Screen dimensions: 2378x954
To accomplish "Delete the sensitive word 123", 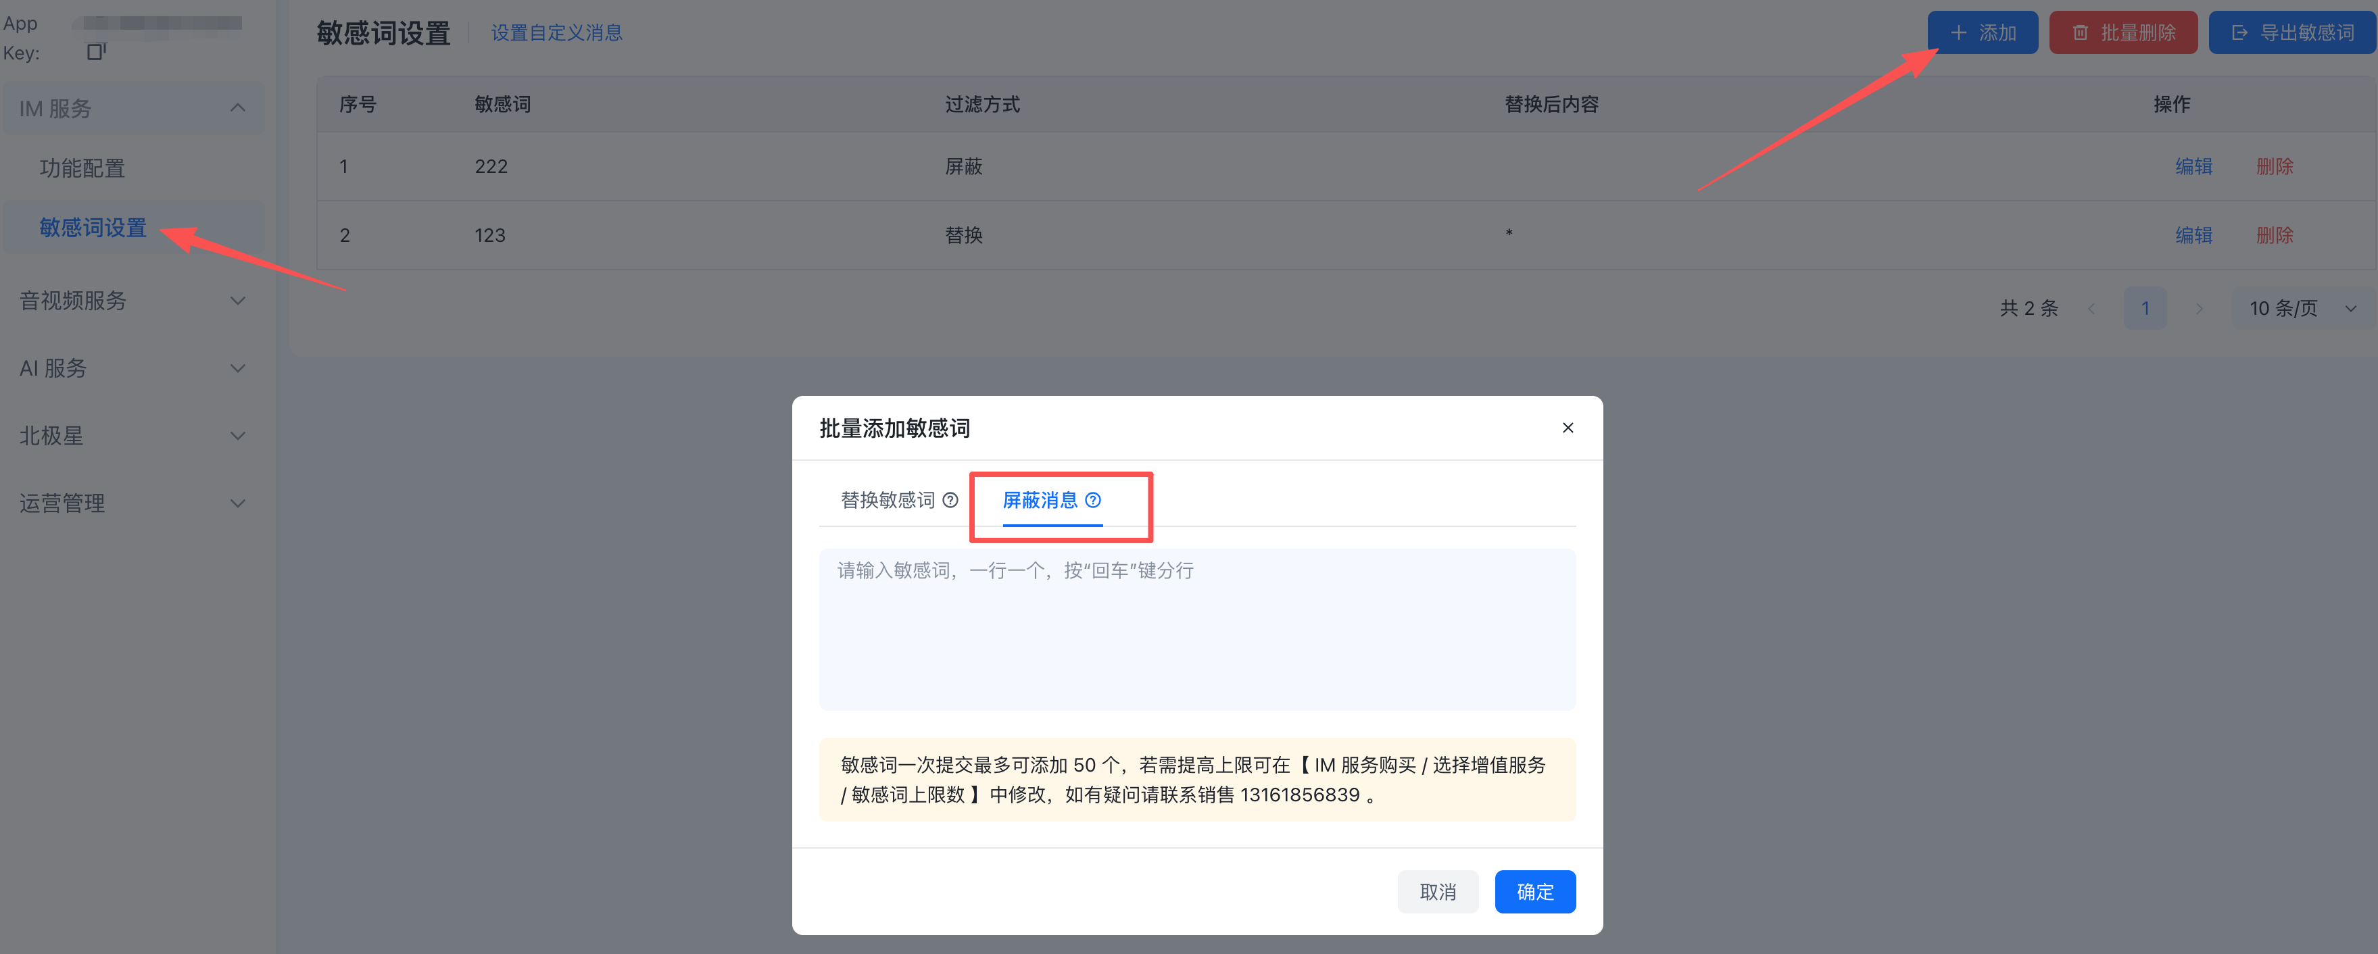I will point(2275,235).
